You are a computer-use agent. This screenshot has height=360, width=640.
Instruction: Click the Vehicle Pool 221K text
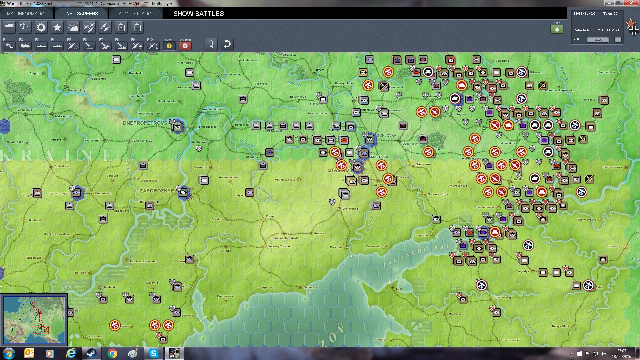(x=596, y=30)
